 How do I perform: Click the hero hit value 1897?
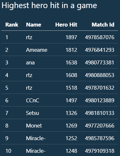(71, 37)
